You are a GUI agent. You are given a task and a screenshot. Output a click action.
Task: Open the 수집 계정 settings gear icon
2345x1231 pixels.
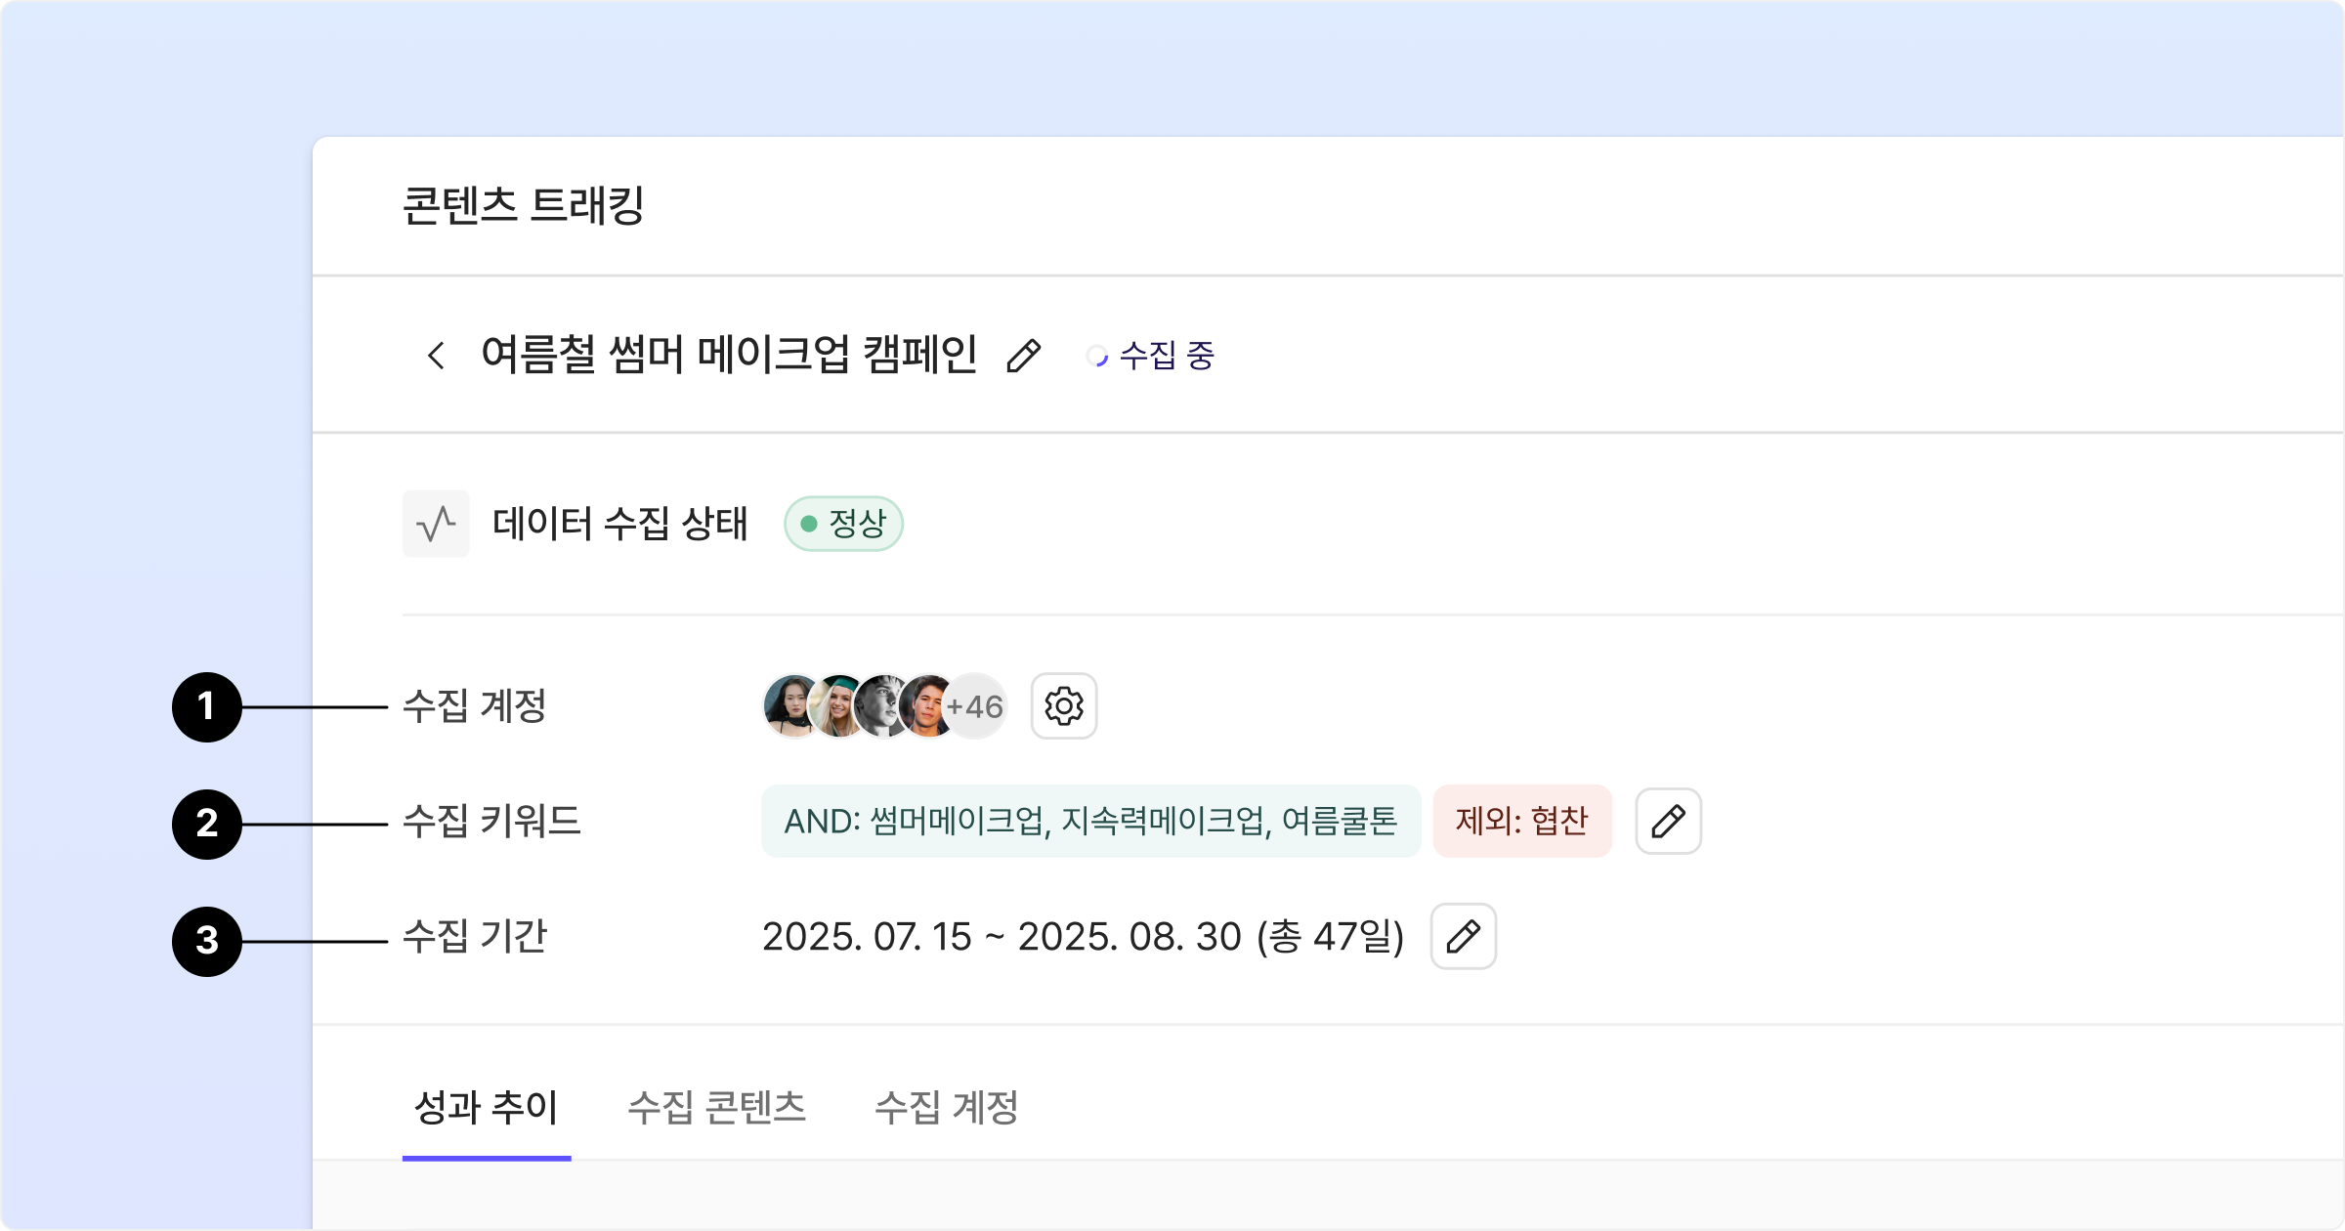(1064, 706)
